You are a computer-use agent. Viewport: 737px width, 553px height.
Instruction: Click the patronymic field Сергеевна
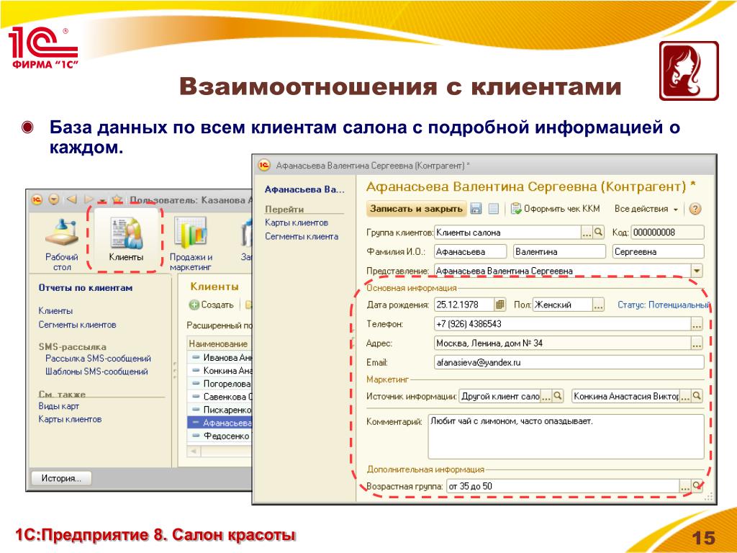click(658, 251)
